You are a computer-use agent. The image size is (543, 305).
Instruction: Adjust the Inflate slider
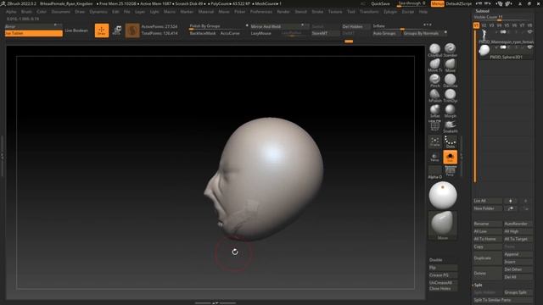coord(401,26)
